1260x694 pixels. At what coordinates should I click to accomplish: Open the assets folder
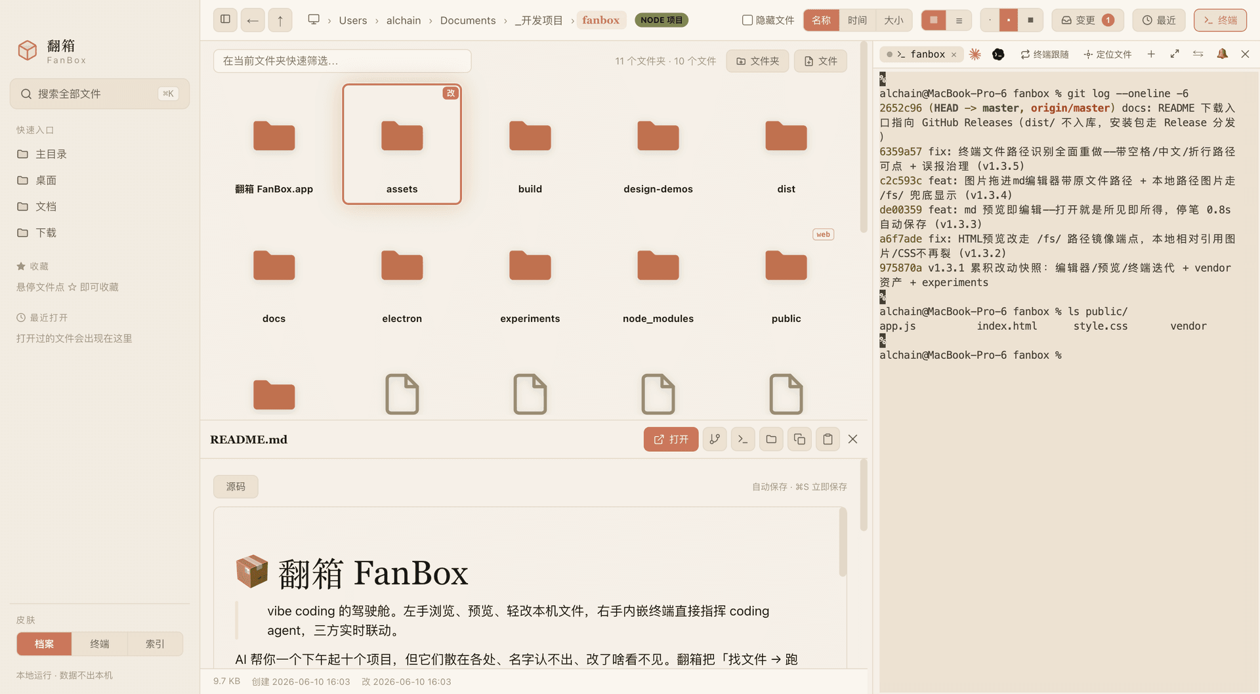coord(402,144)
